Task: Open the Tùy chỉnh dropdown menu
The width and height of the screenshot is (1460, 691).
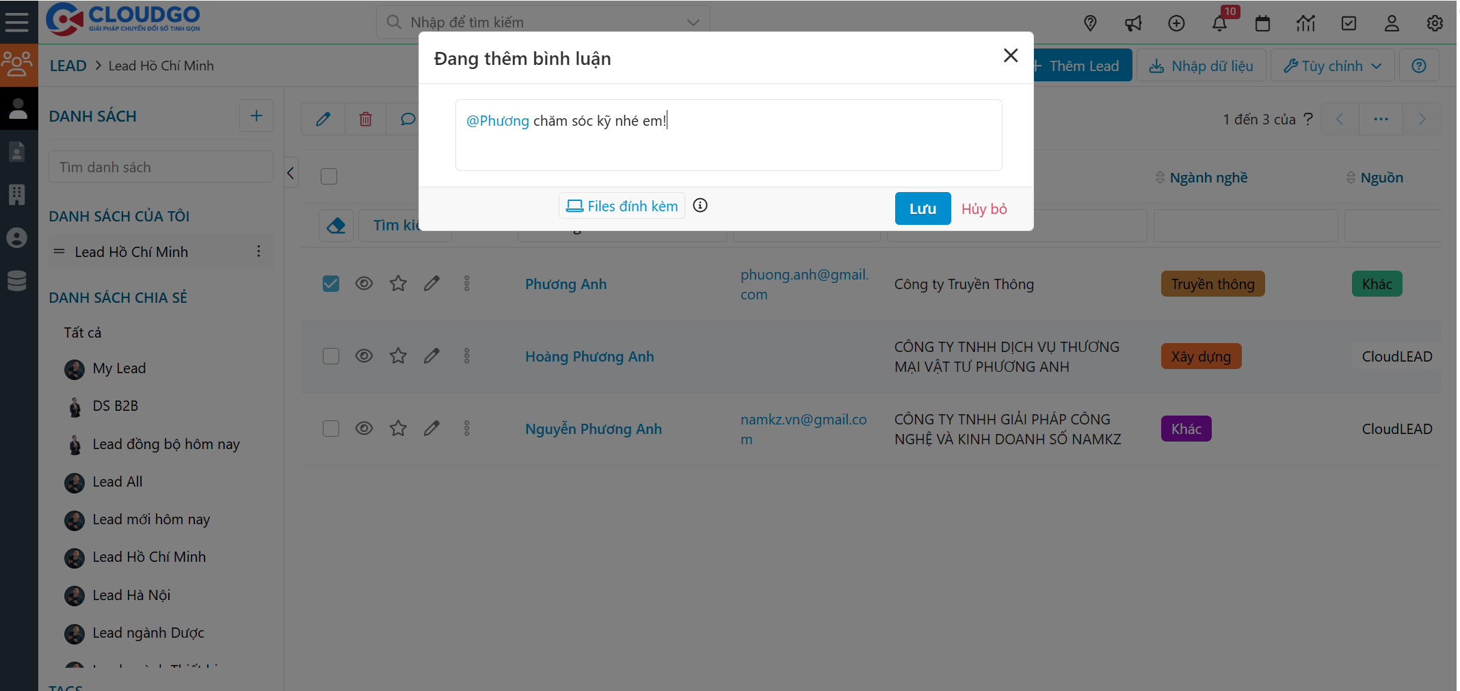Action: coord(1331,65)
